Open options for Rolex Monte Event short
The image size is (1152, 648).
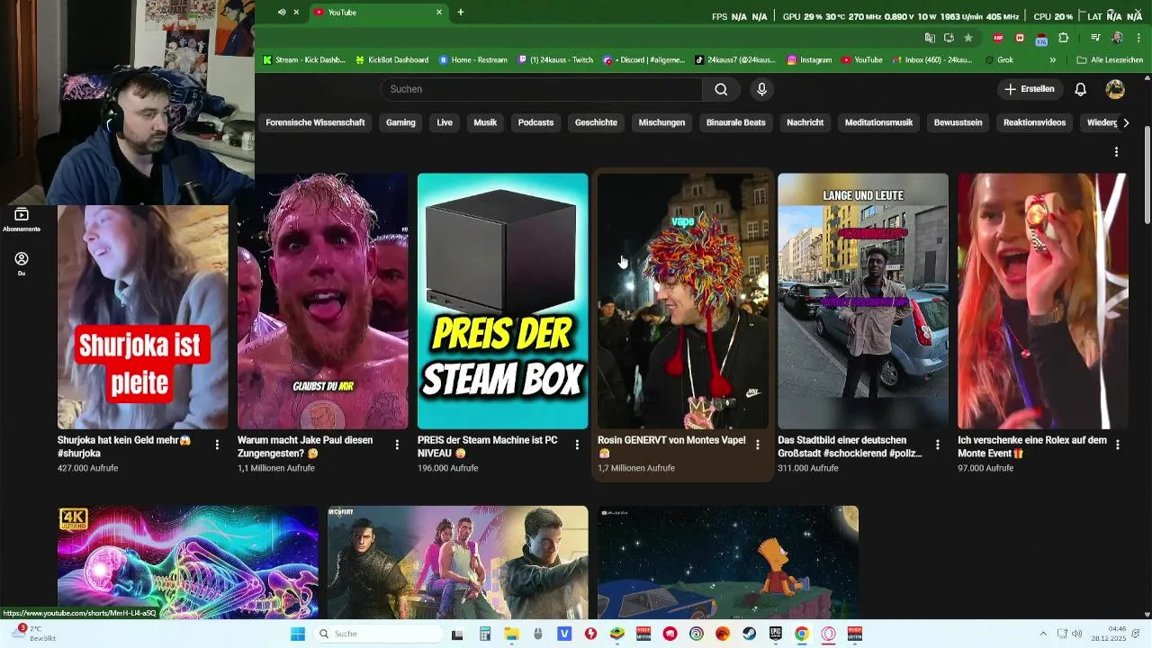1117,445
